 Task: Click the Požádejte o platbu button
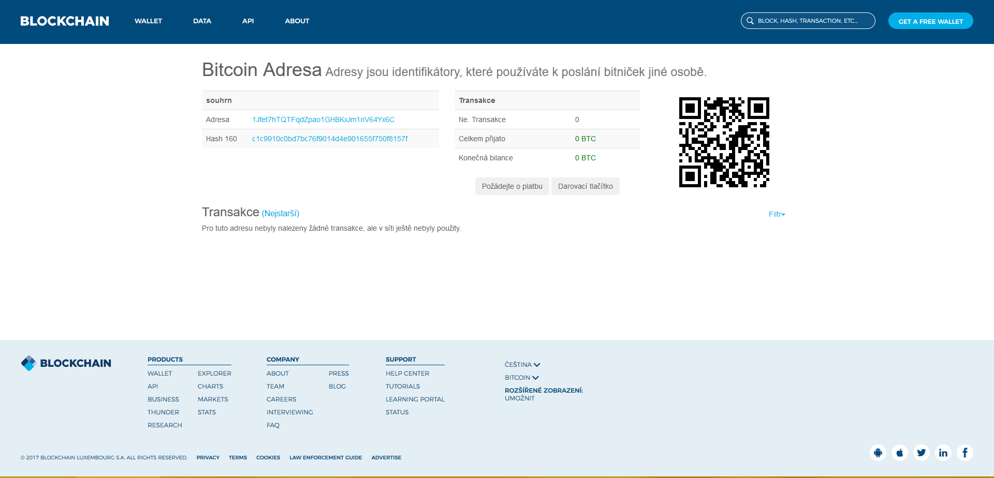pyautogui.click(x=512, y=186)
